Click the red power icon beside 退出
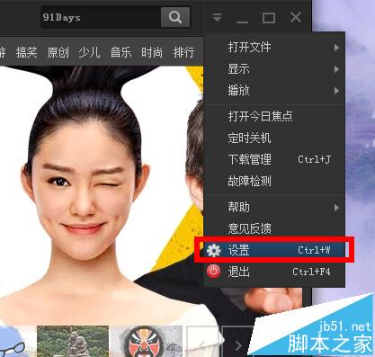Screen dimensions: 375x357 point(213,272)
